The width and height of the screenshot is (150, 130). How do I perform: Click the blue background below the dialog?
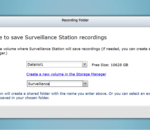75,124
